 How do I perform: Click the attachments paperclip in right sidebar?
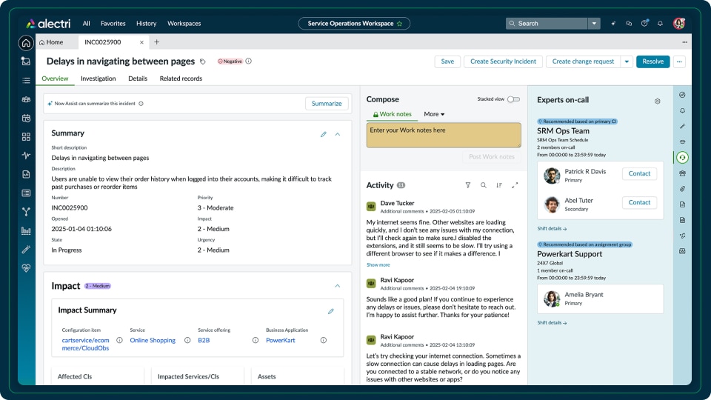pyautogui.click(x=682, y=189)
